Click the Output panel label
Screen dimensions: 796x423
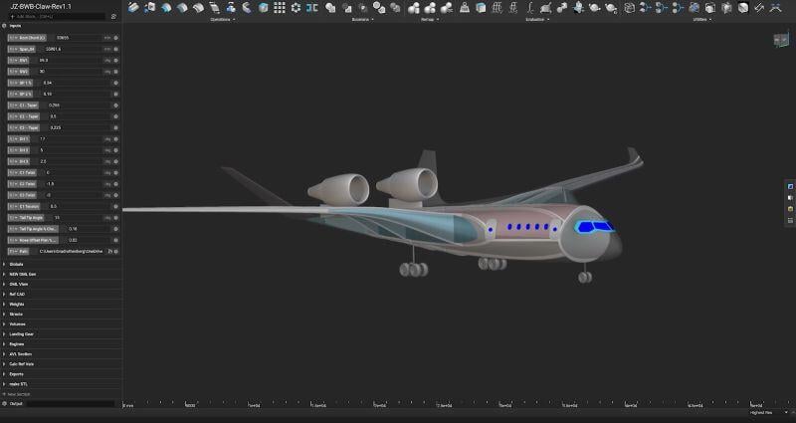16,404
